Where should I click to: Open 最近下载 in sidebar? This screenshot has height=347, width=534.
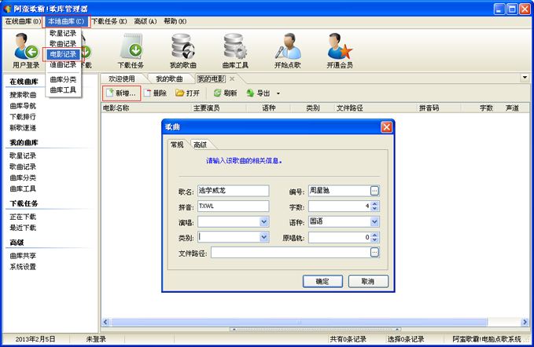click(x=23, y=228)
